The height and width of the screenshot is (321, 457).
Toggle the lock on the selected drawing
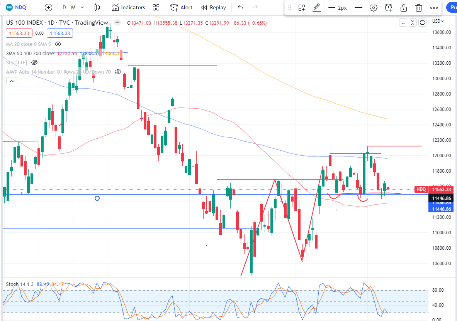click(x=404, y=8)
